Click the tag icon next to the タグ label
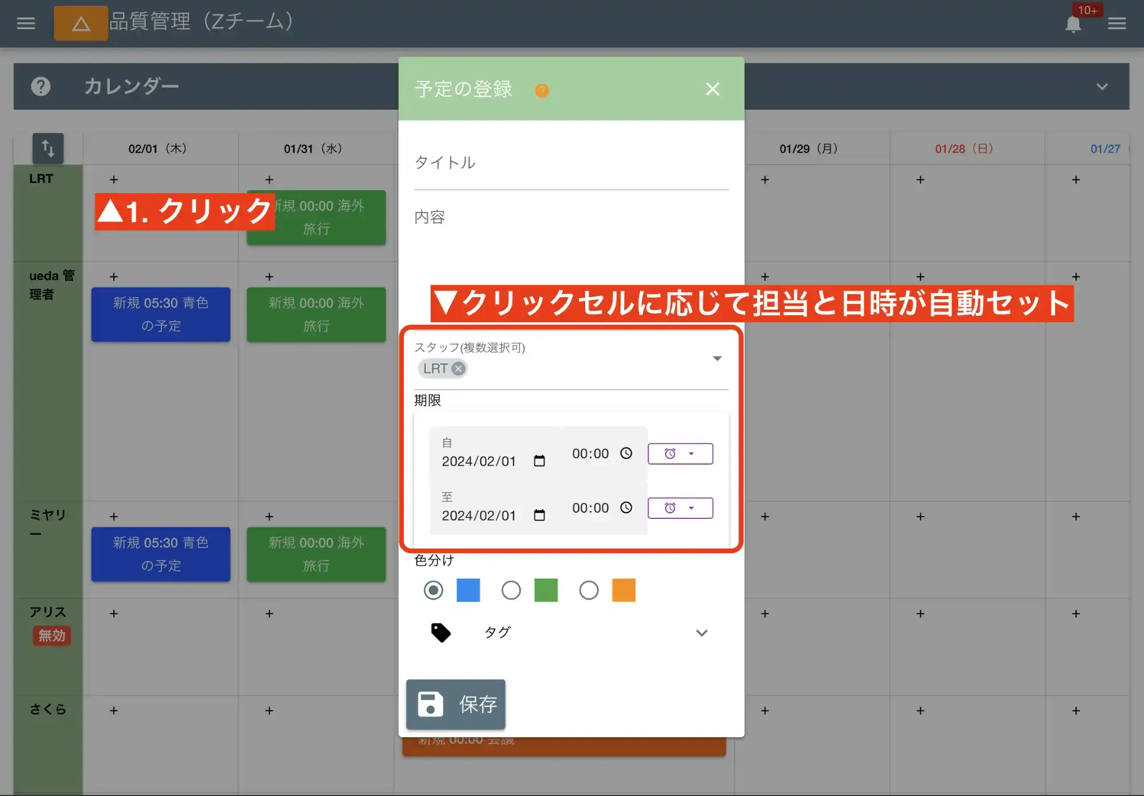 tap(440, 633)
